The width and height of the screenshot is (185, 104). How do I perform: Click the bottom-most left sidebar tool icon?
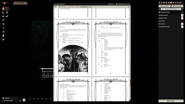click(3, 40)
